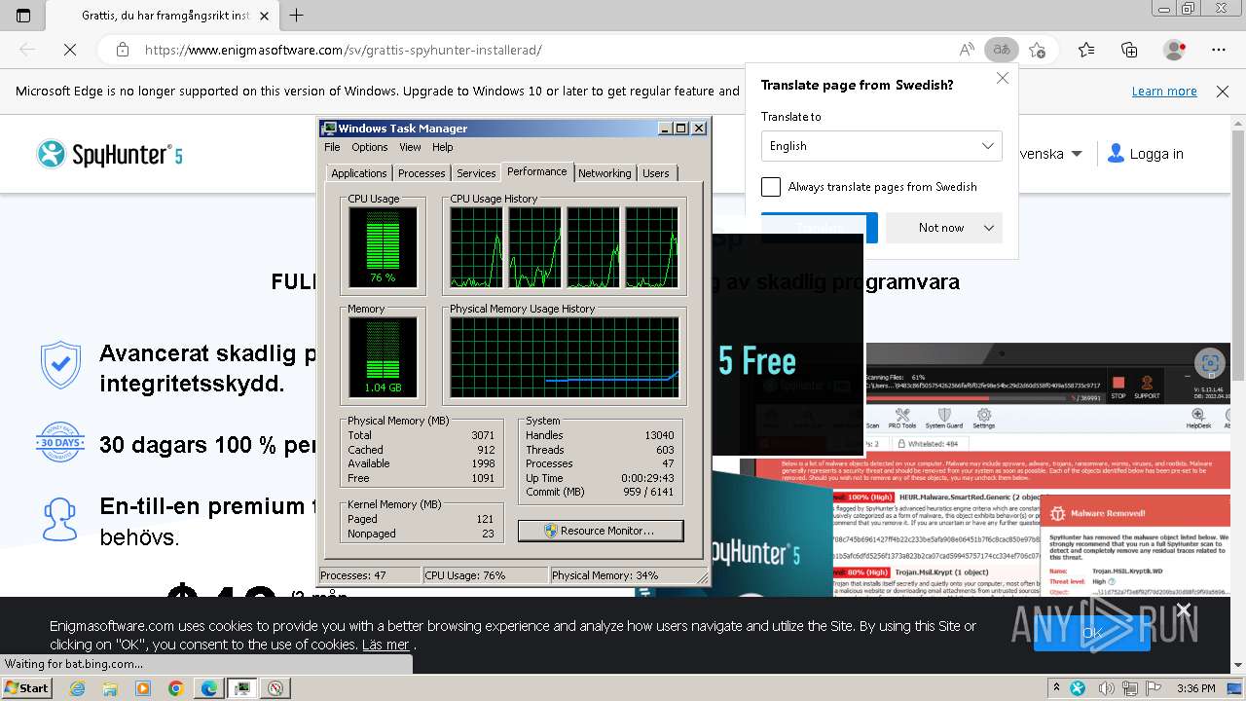
Task: Dismiss the Edge unsupported notification bar
Action: pyautogui.click(x=1223, y=92)
